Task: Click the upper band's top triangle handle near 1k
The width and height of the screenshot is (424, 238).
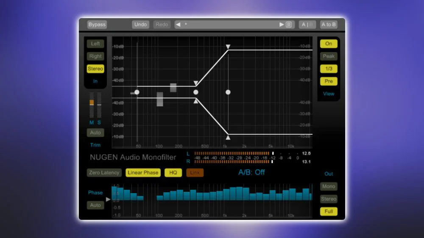Action: pos(228,47)
